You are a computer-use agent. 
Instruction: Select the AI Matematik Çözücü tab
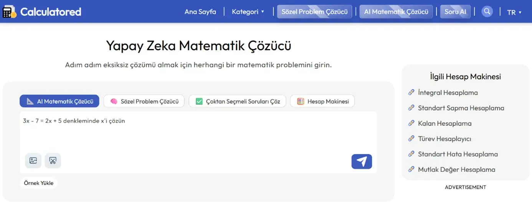point(59,101)
